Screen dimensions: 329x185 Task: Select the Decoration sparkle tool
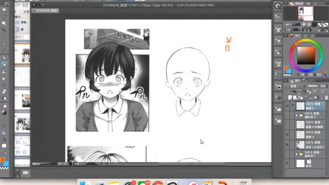4,85
